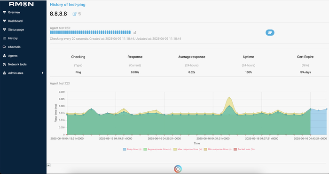Click the 100% uptime value
329x174 pixels.
click(249, 72)
